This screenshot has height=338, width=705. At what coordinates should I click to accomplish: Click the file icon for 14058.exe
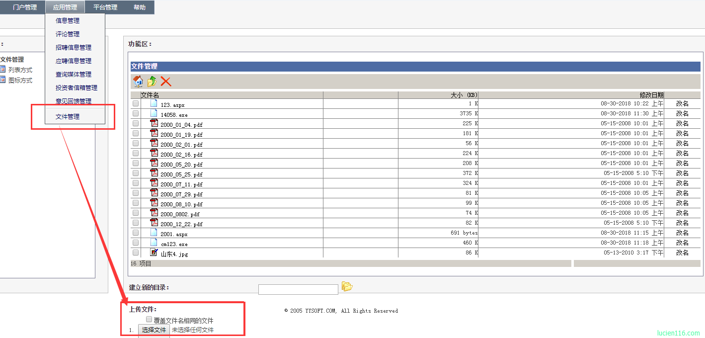coord(154,113)
